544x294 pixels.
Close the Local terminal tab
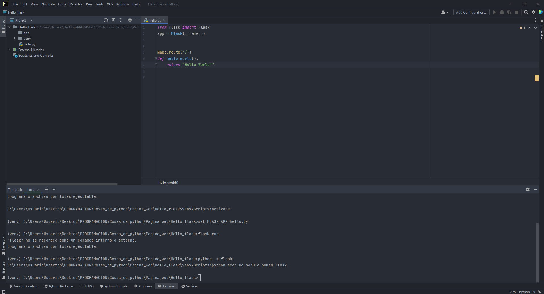point(38,190)
